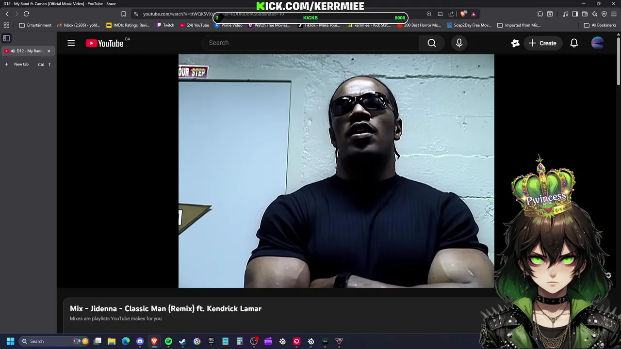
Task: Click the music video player
Action: click(336, 171)
